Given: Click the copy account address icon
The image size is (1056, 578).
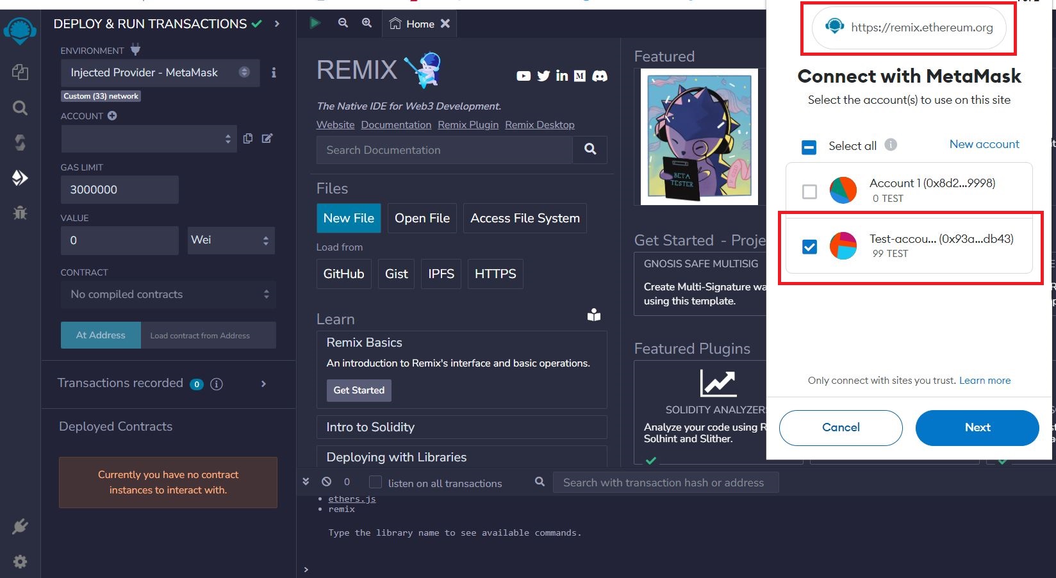Looking at the screenshot, I should coord(248,138).
